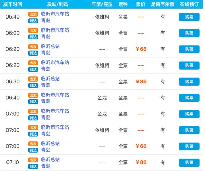Click the 车型/座型 column header
The image size is (205, 171).
coord(102,4)
